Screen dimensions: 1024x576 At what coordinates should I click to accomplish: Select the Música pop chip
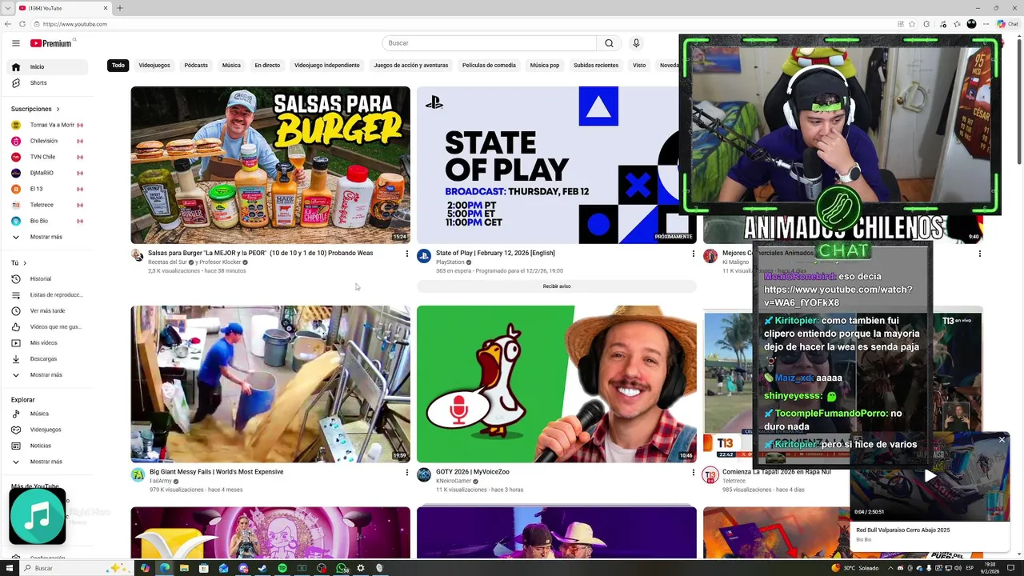(545, 66)
